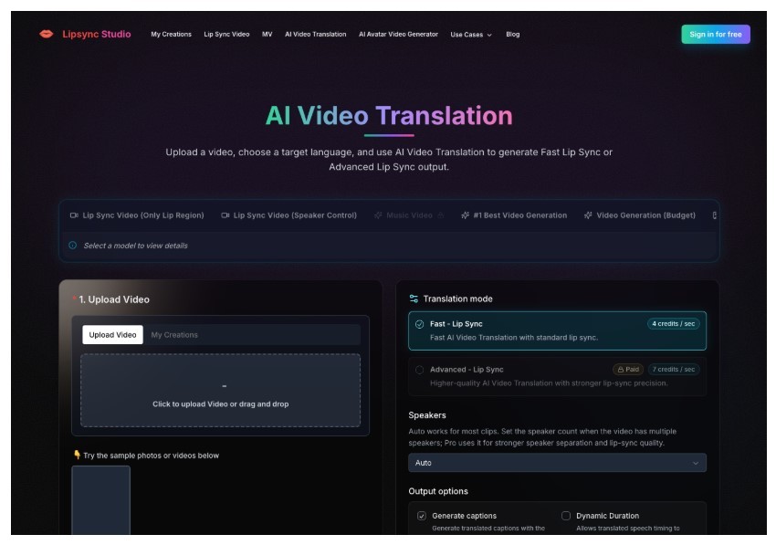Screen dimensions: 776x545
Task: Click the chevron beside Use Cases
Action: 489,35
